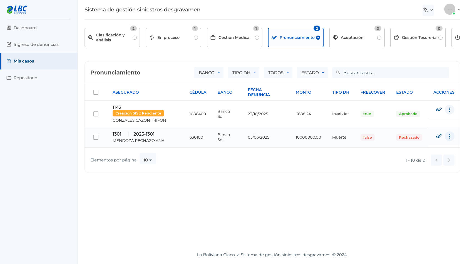The image size is (467, 264).
Task: Select the Gestión Médica stage radio
Action: [257, 38]
